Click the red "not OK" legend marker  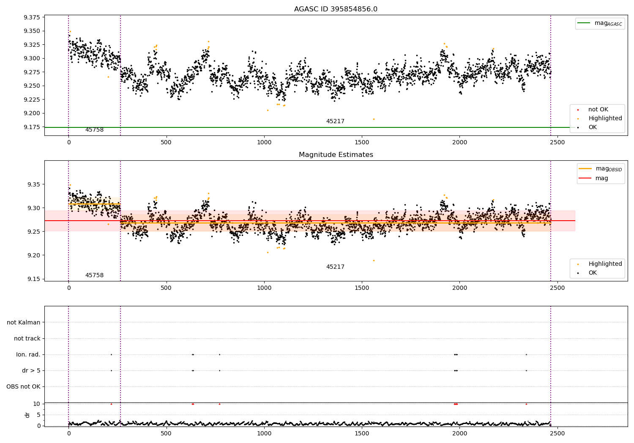click(x=578, y=110)
